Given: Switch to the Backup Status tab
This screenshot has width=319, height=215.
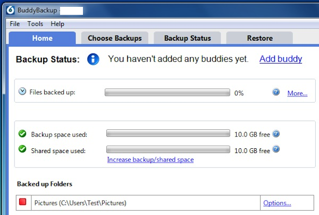Looking at the screenshot, I should [187, 38].
